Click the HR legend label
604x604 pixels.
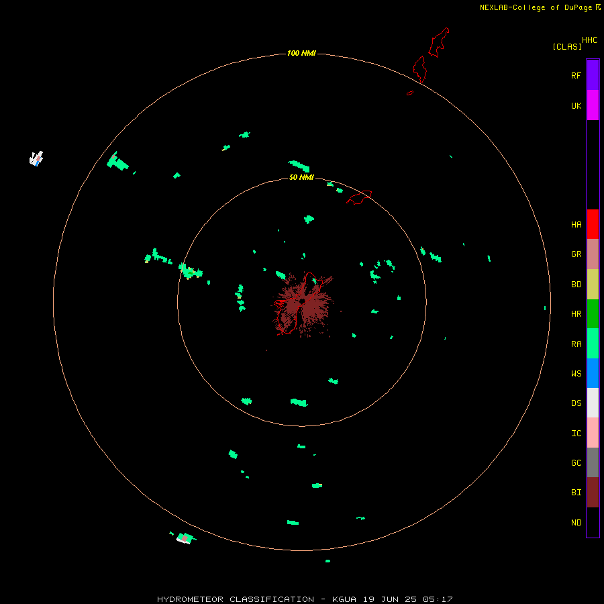point(576,314)
